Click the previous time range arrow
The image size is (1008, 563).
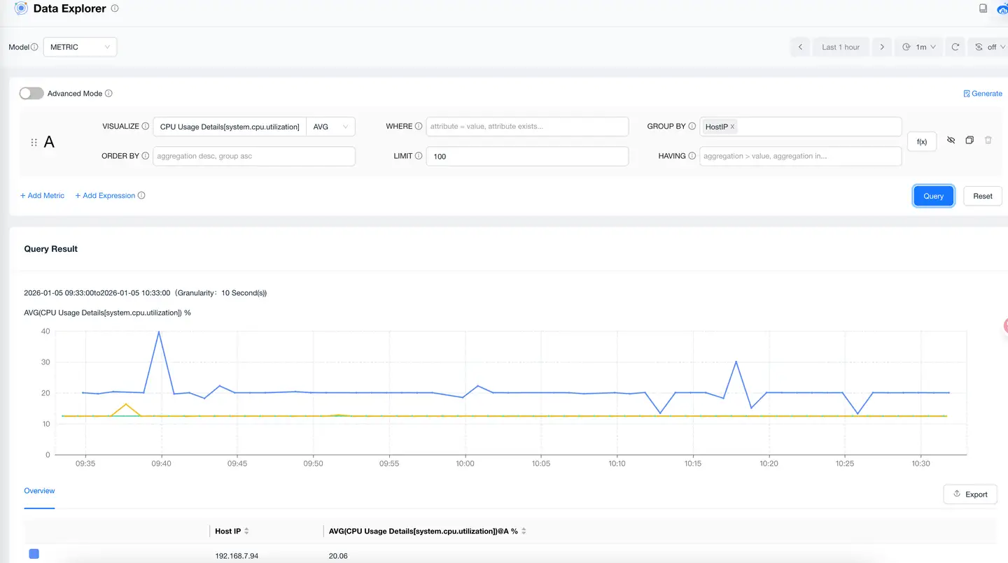tap(800, 47)
